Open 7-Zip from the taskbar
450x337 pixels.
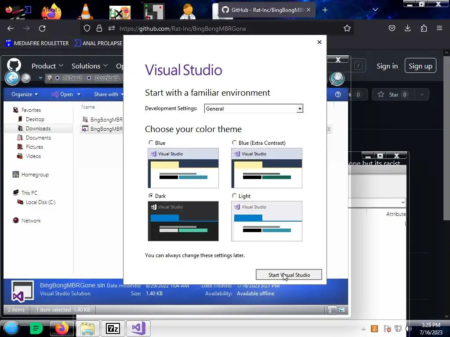[113, 328]
